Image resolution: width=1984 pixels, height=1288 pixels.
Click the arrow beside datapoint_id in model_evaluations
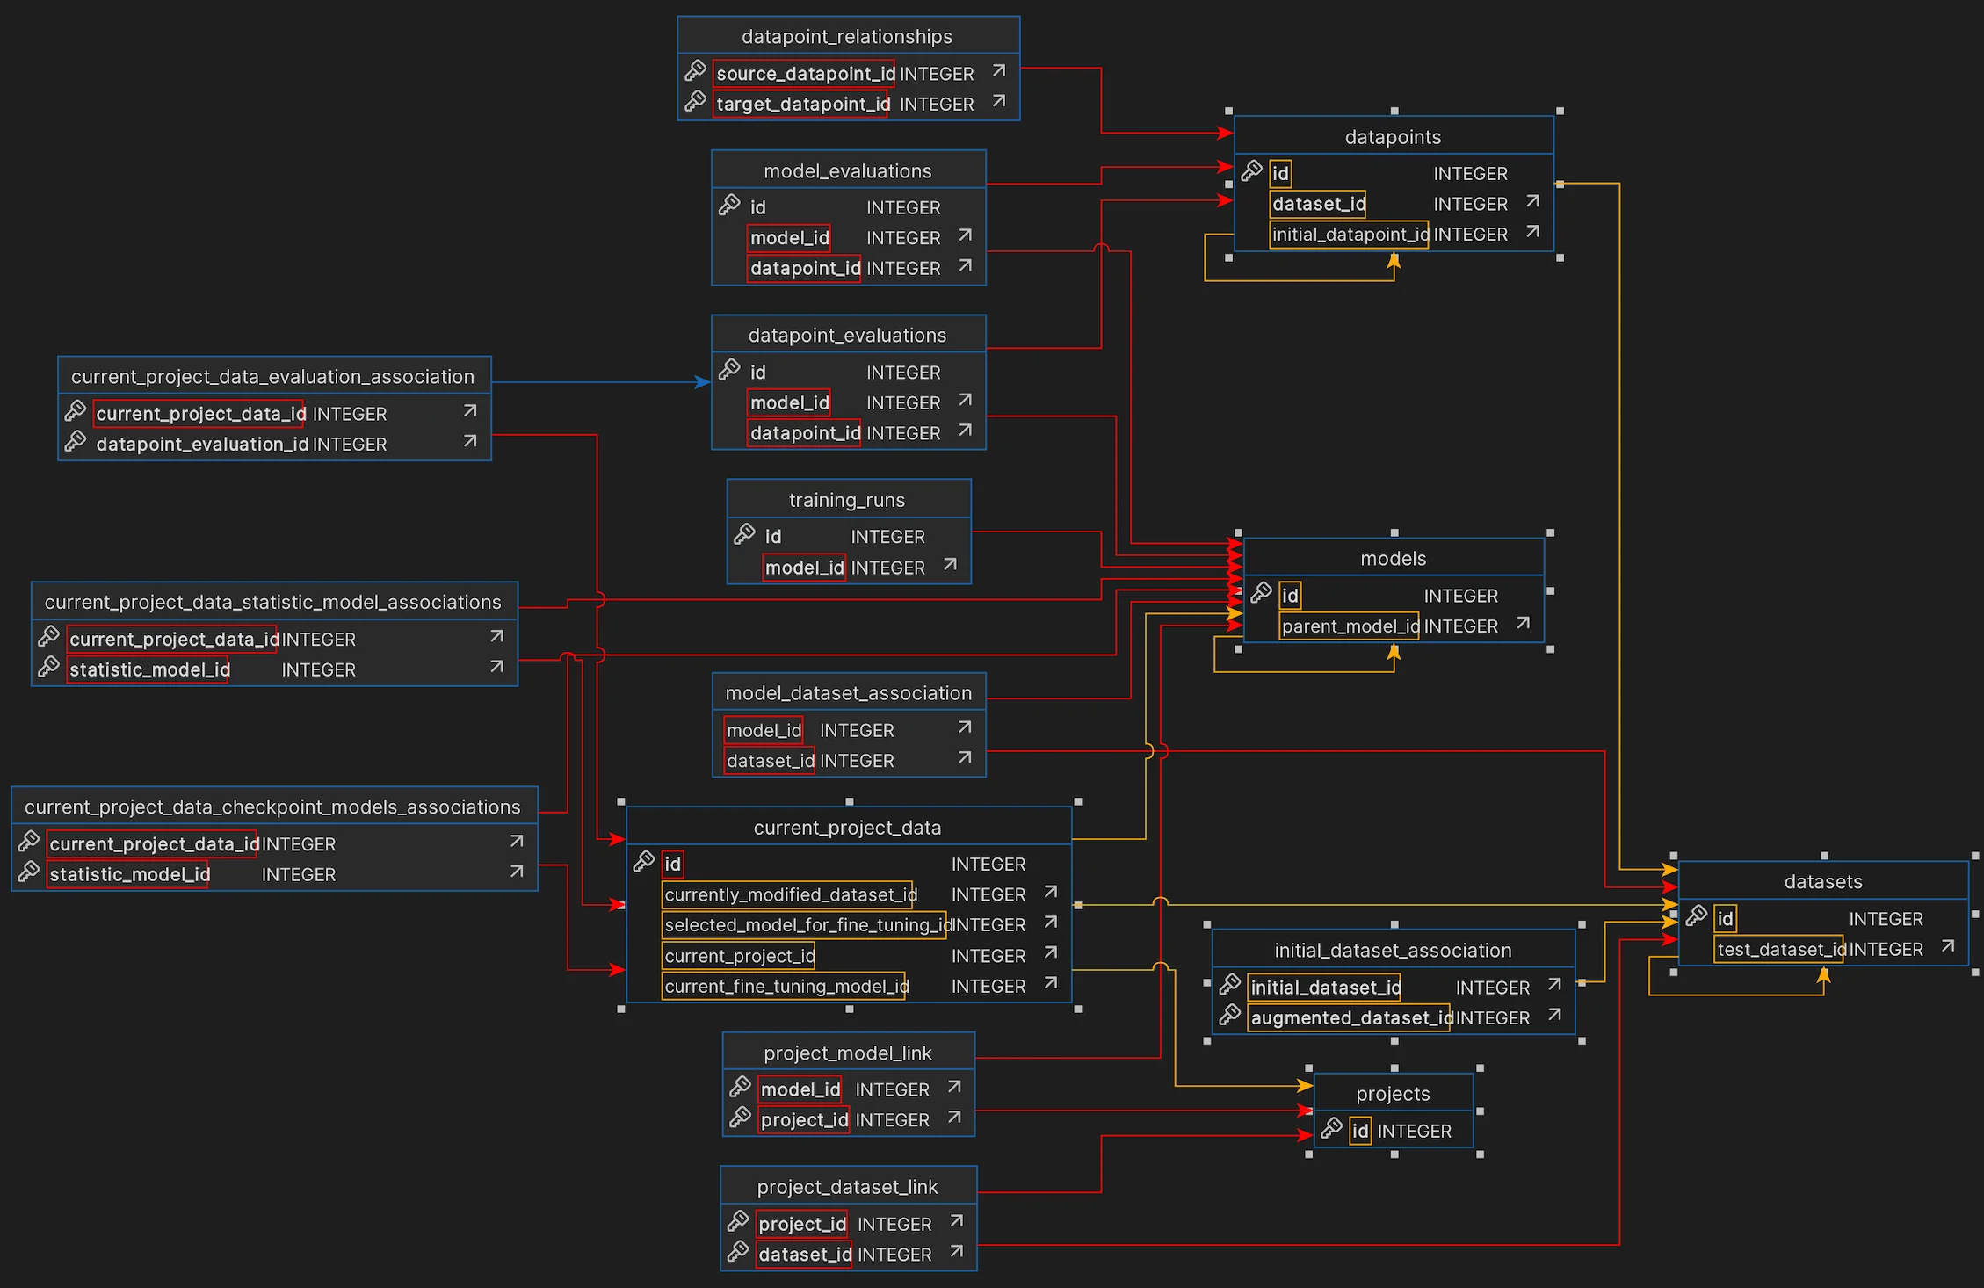coord(964,266)
